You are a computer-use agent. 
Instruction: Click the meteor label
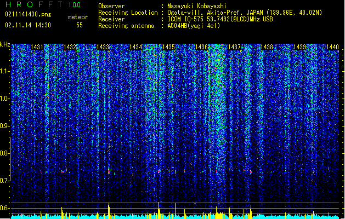point(78,17)
